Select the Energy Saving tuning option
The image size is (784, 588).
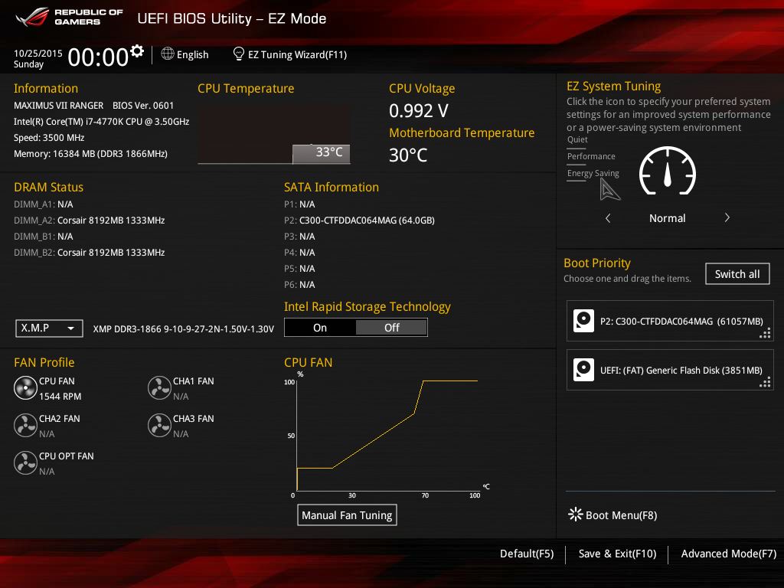click(x=593, y=174)
